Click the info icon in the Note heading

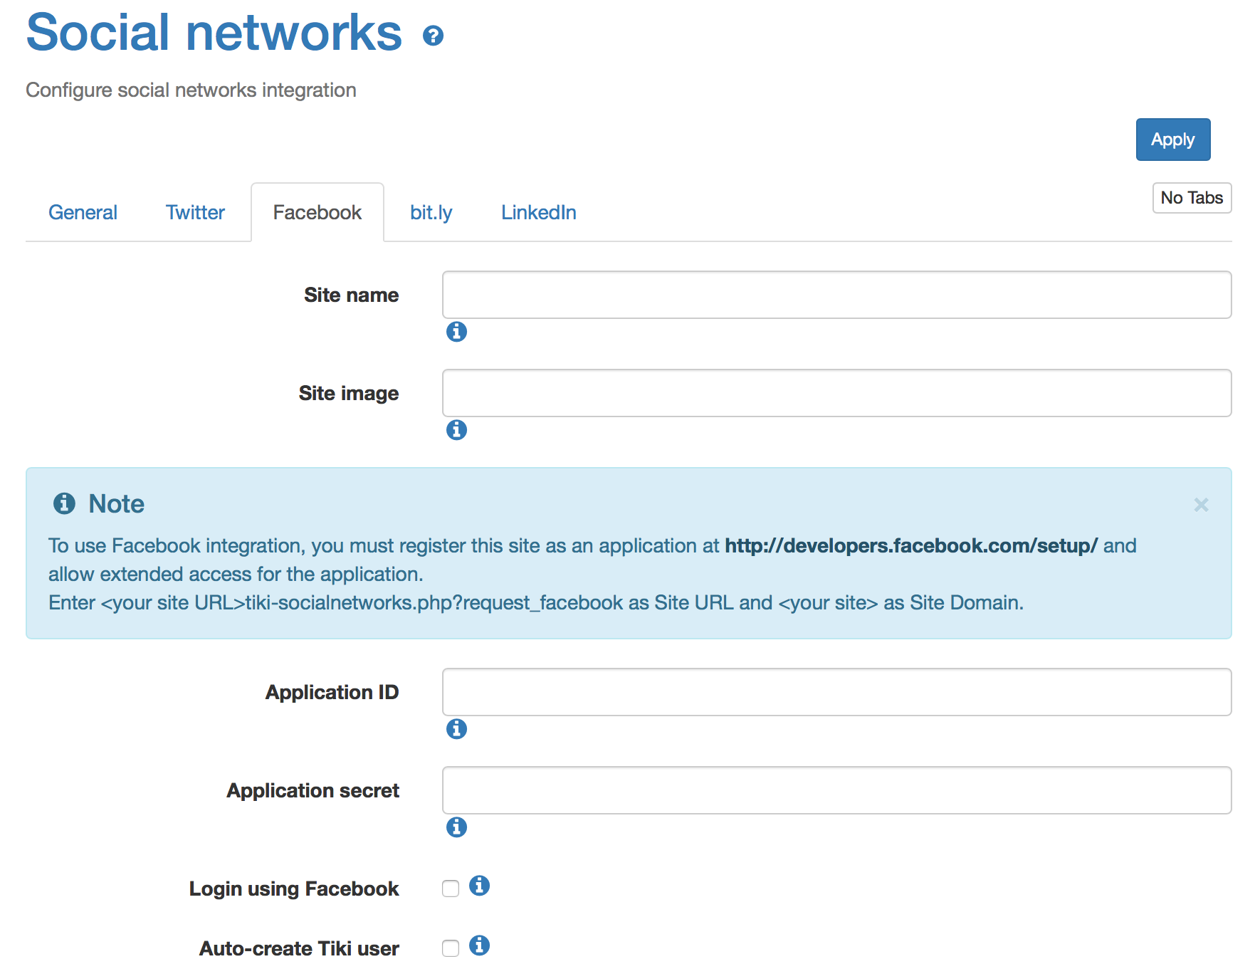click(x=64, y=503)
